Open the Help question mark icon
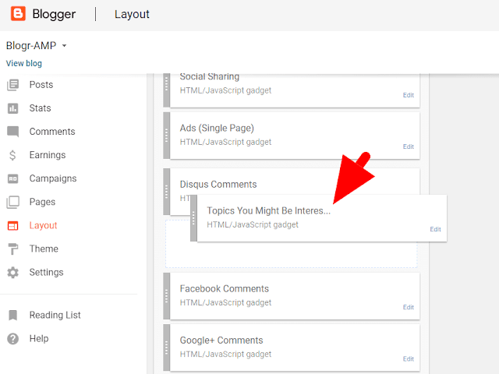 tap(12, 338)
